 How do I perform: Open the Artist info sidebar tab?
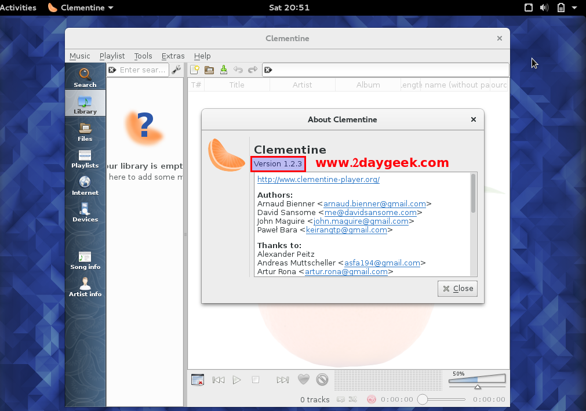coord(85,288)
